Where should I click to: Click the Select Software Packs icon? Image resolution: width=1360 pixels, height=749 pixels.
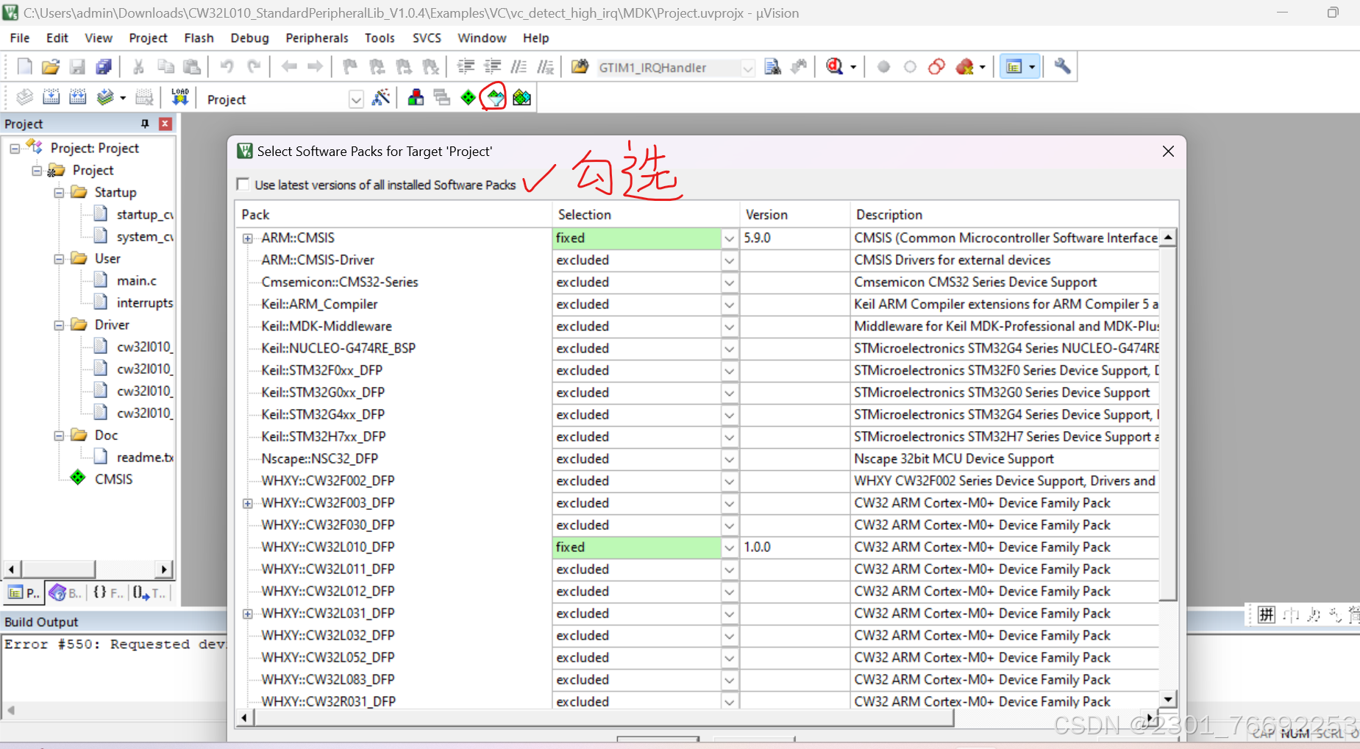pyautogui.click(x=495, y=97)
